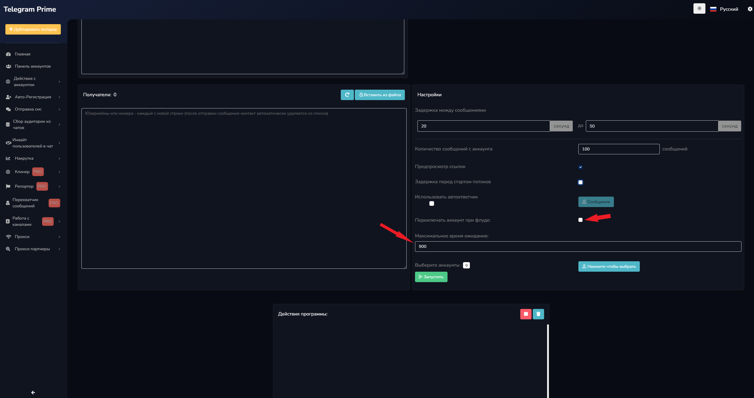
Task: Expand Репортер submenu chevron
Action: [59, 186]
